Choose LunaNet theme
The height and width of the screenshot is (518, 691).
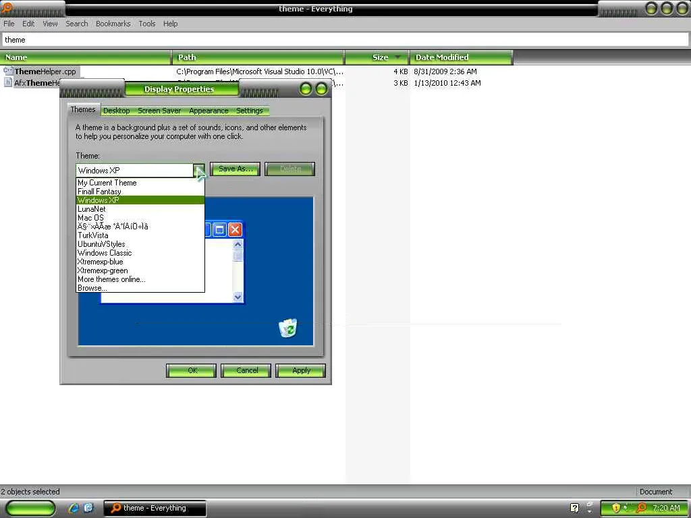coord(140,209)
